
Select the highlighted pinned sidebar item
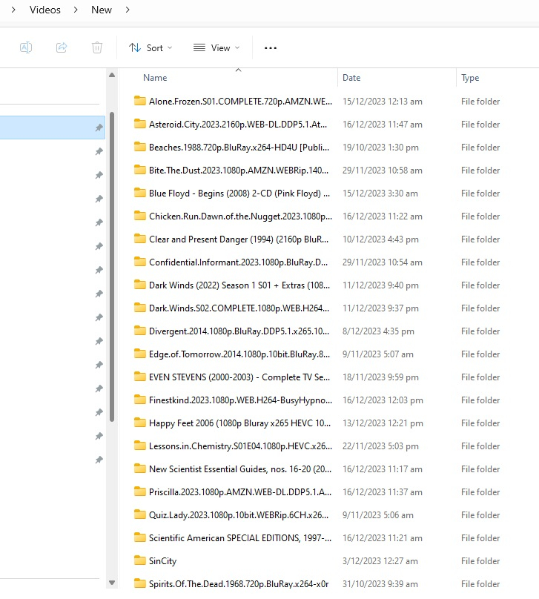coord(53,128)
